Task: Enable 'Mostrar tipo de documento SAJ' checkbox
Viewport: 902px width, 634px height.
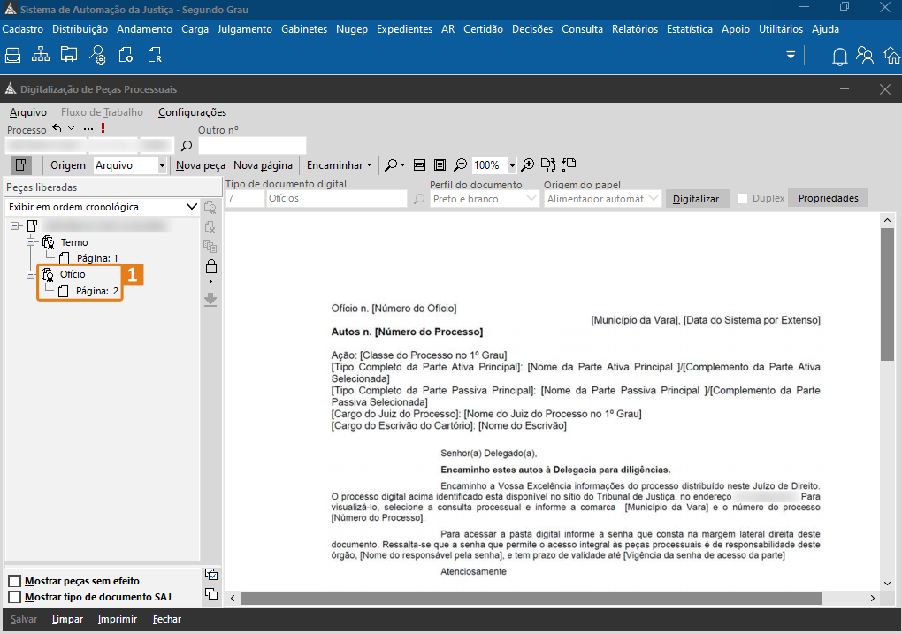Action: (15, 597)
